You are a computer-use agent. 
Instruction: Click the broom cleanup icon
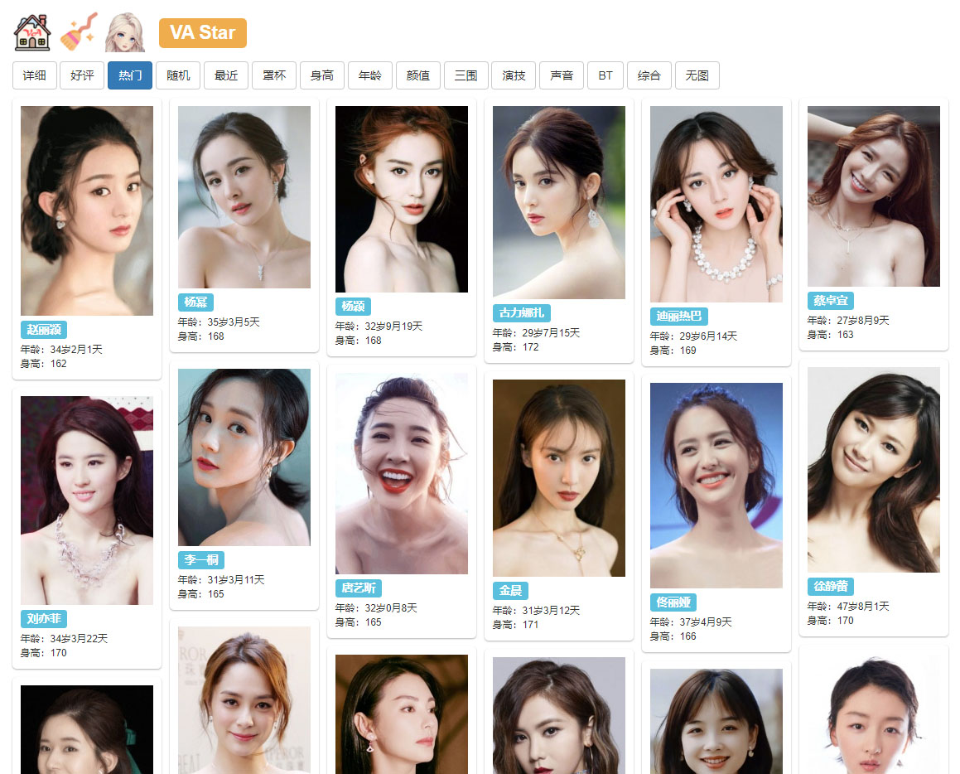79,32
